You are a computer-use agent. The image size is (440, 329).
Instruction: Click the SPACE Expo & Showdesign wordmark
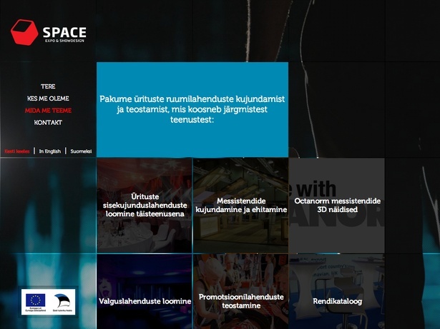(x=64, y=33)
